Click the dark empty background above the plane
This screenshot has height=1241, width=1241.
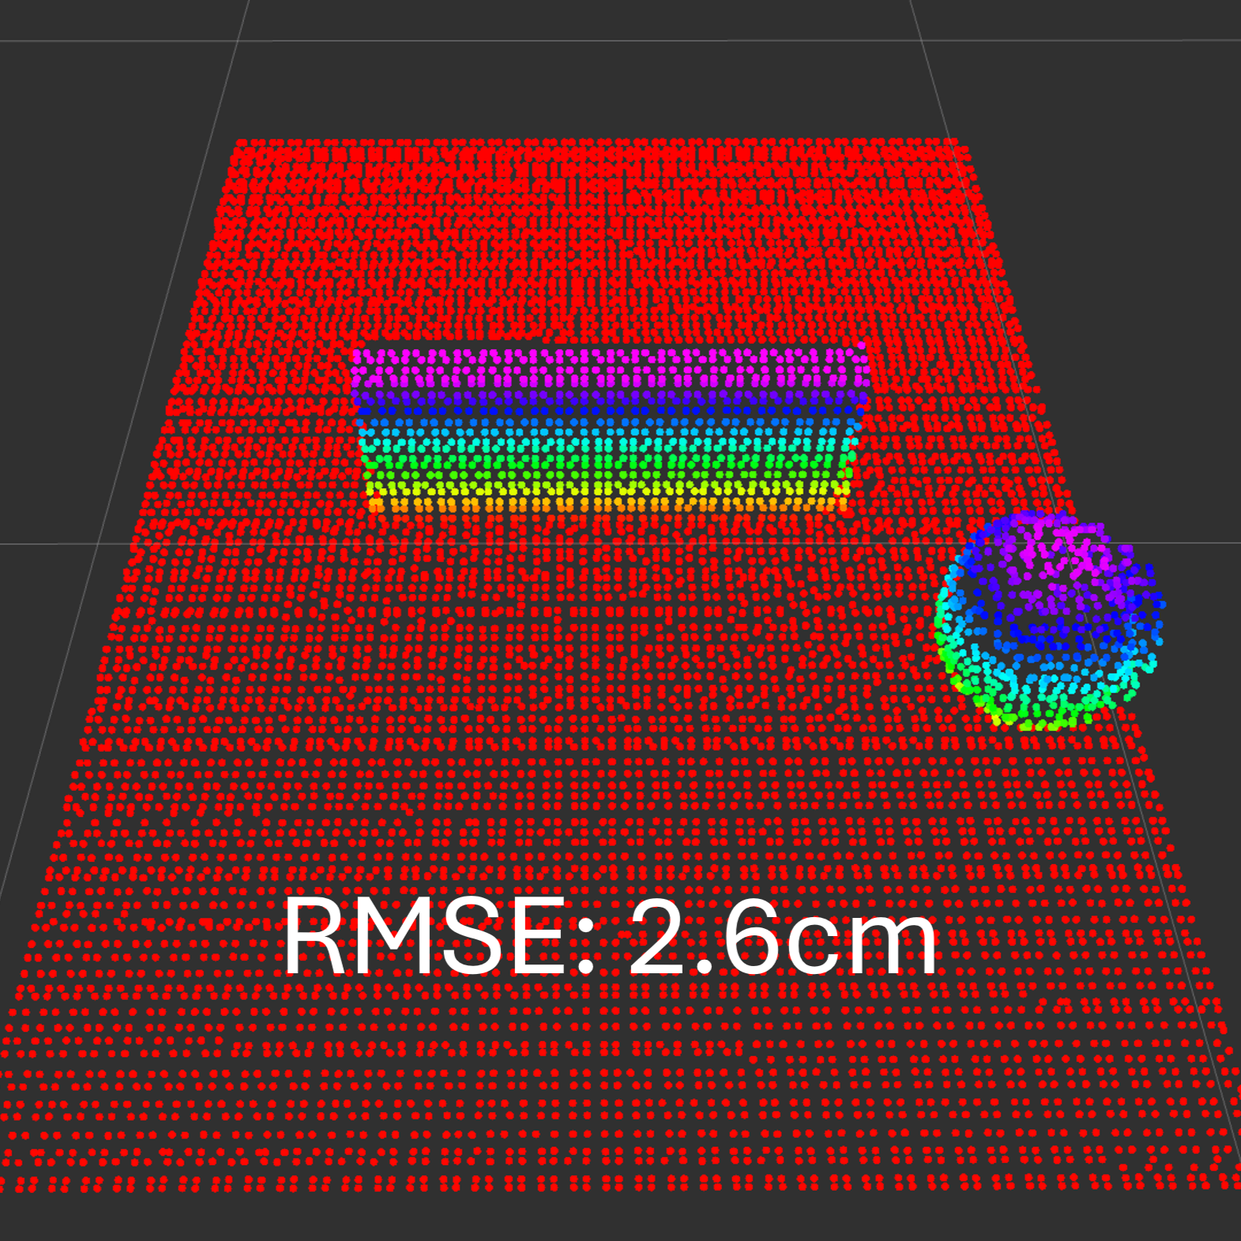(x=600, y=79)
